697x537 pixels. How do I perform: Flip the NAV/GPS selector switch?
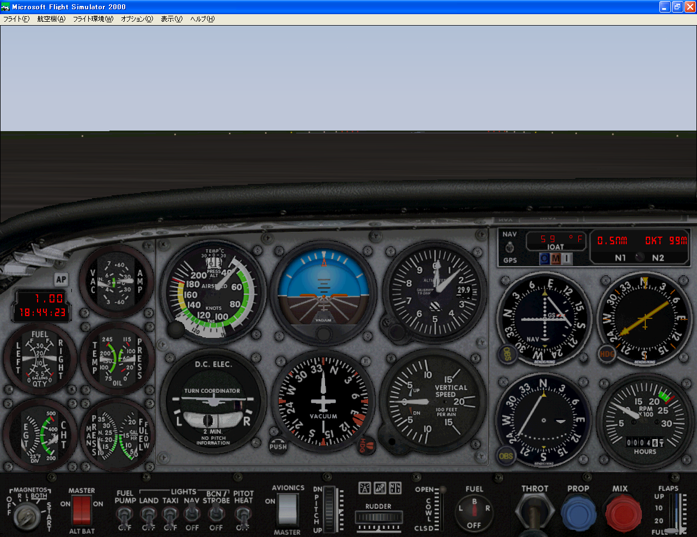[510, 248]
